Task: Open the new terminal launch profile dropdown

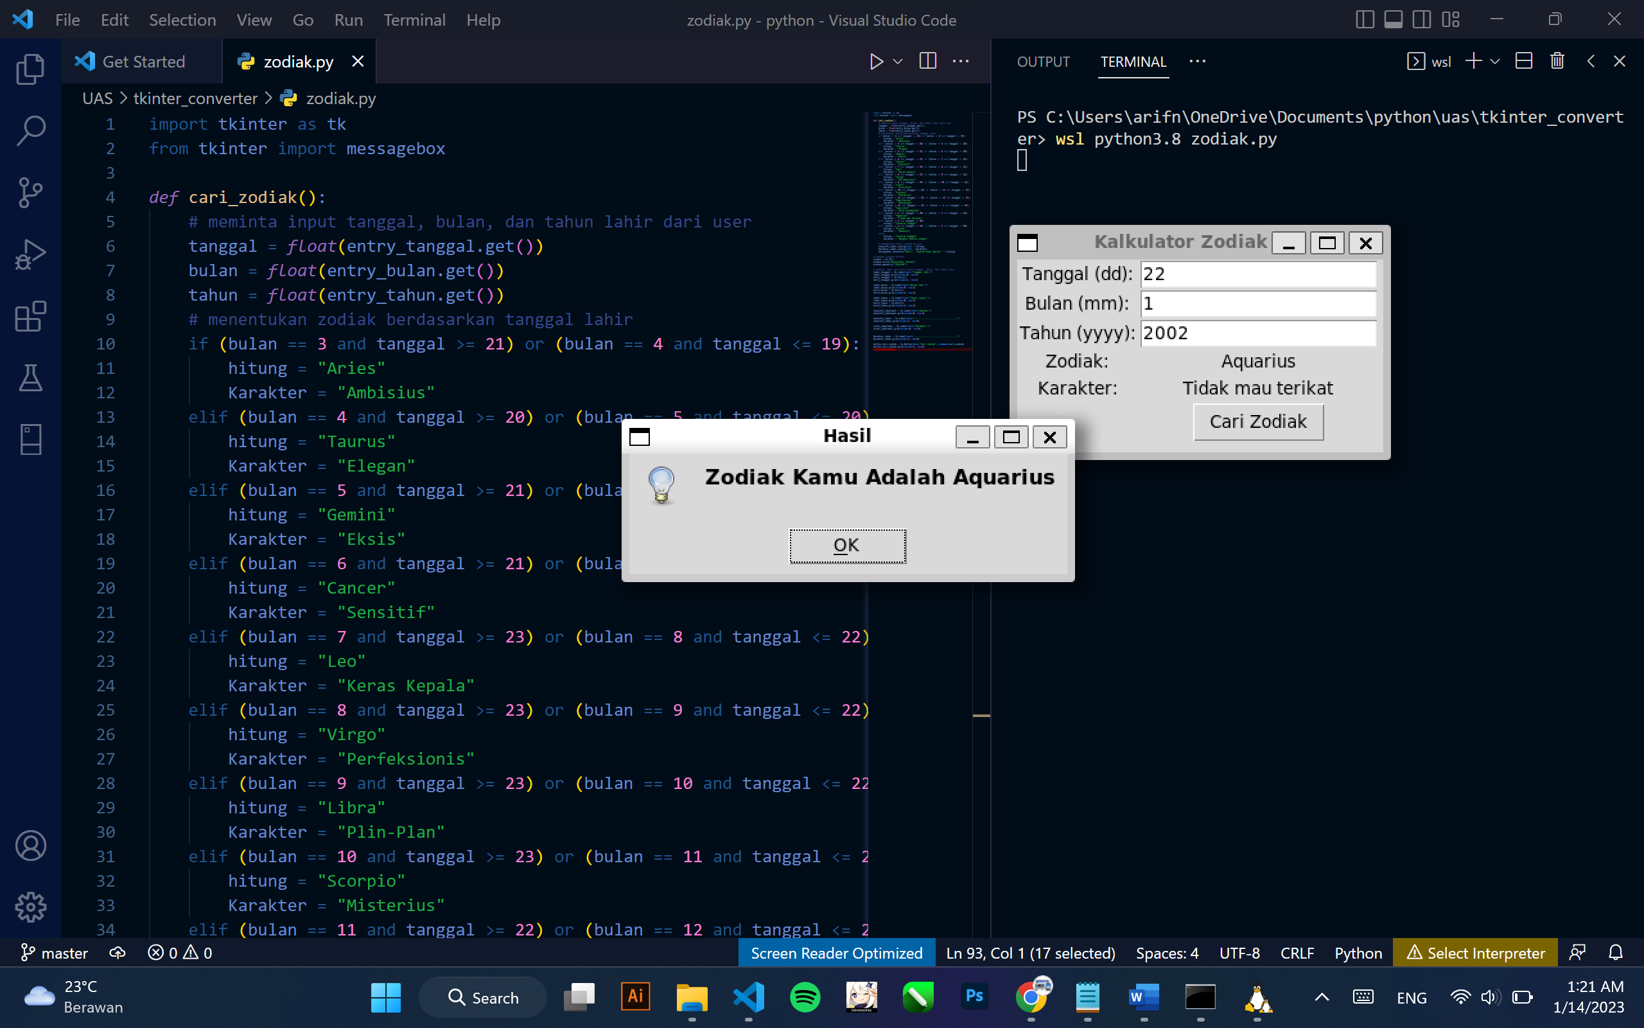Action: [1495, 62]
